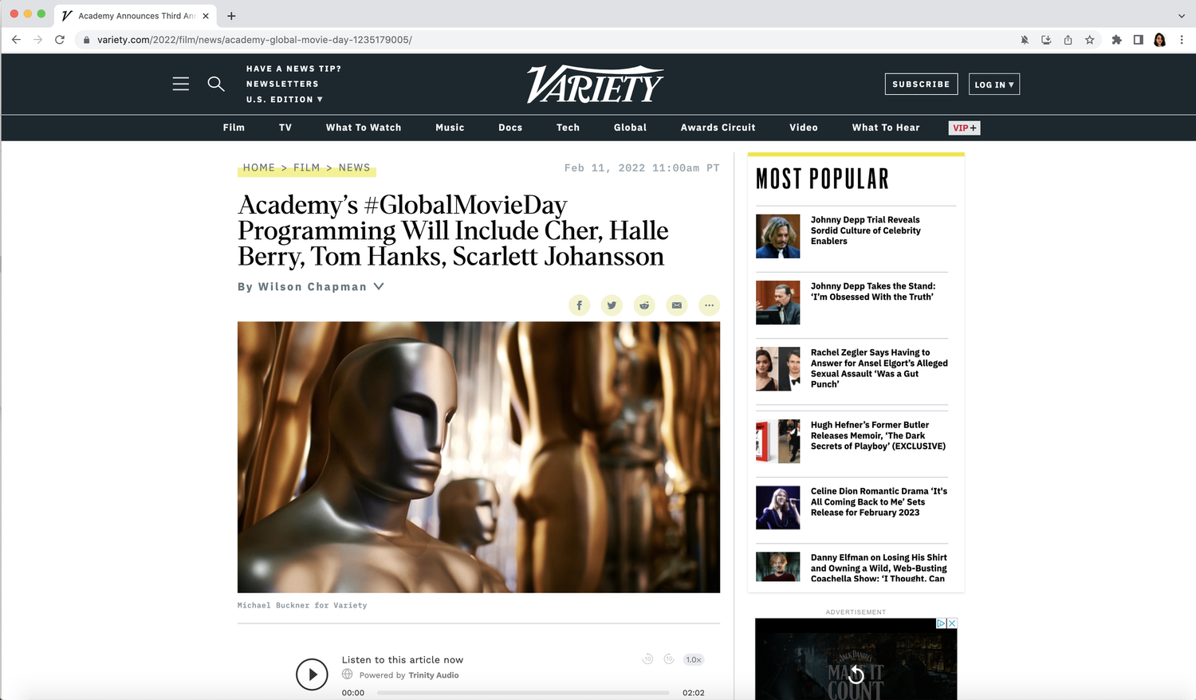Show tab search dropdown arrow

1182,16
